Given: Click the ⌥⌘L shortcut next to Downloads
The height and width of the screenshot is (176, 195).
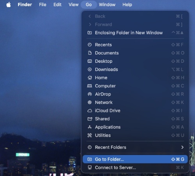Looking at the screenshot, I should (177, 69).
